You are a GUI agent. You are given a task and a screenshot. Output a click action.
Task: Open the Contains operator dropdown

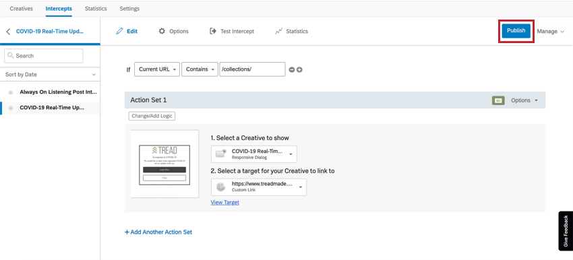coord(200,69)
